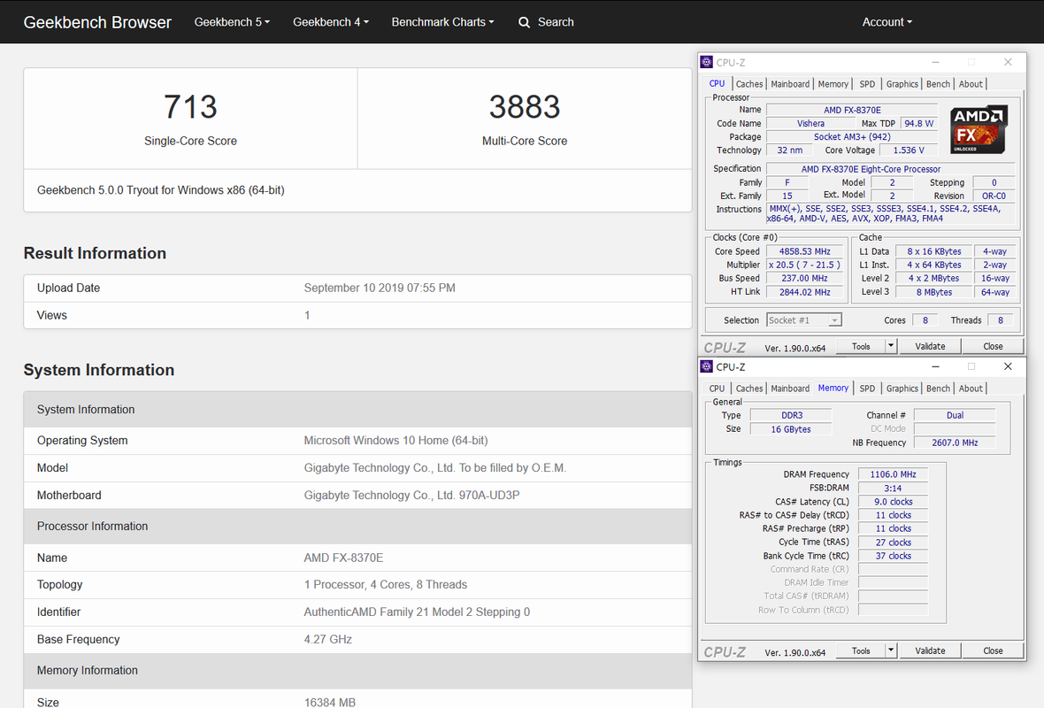The width and height of the screenshot is (1044, 708).
Task: Open SPD tab in top CPU-Z window
Action: [867, 84]
